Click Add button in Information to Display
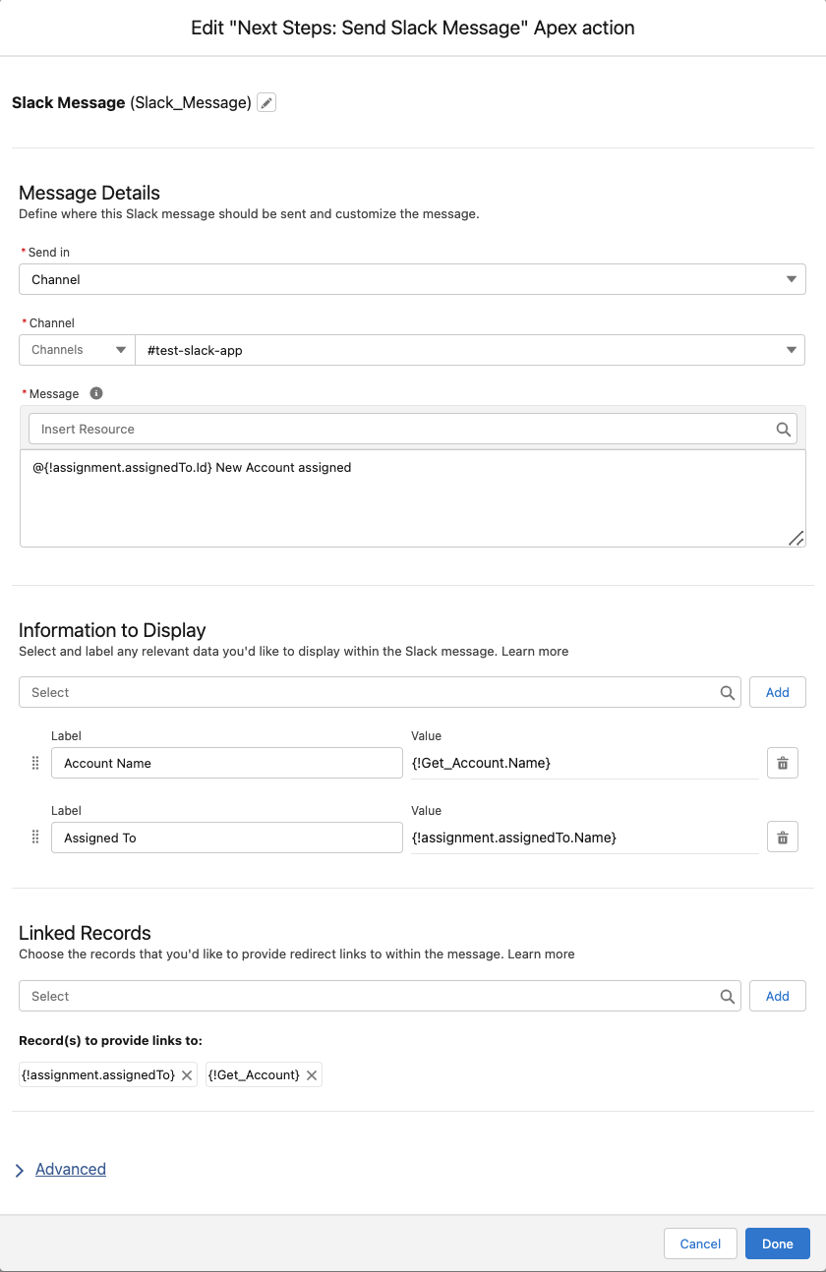Viewport: 826px width, 1272px height. click(x=777, y=692)
